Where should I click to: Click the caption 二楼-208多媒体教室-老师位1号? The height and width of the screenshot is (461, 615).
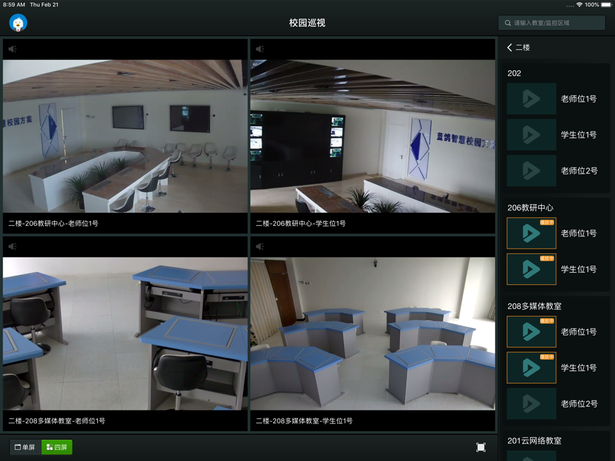[x=57, y=421]
